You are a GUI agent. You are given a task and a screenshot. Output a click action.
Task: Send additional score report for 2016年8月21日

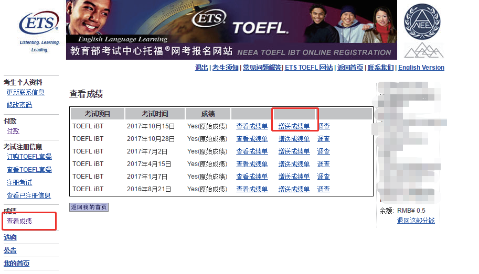[294, 189]
